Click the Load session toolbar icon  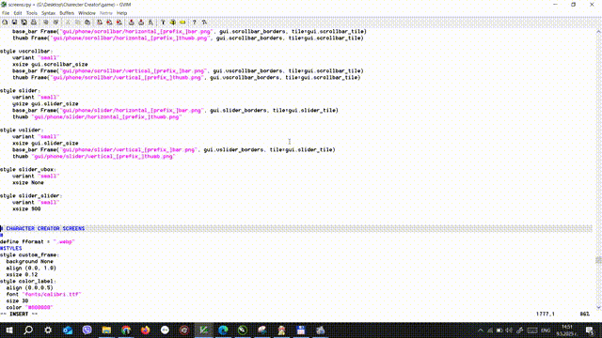click(132, 23)
